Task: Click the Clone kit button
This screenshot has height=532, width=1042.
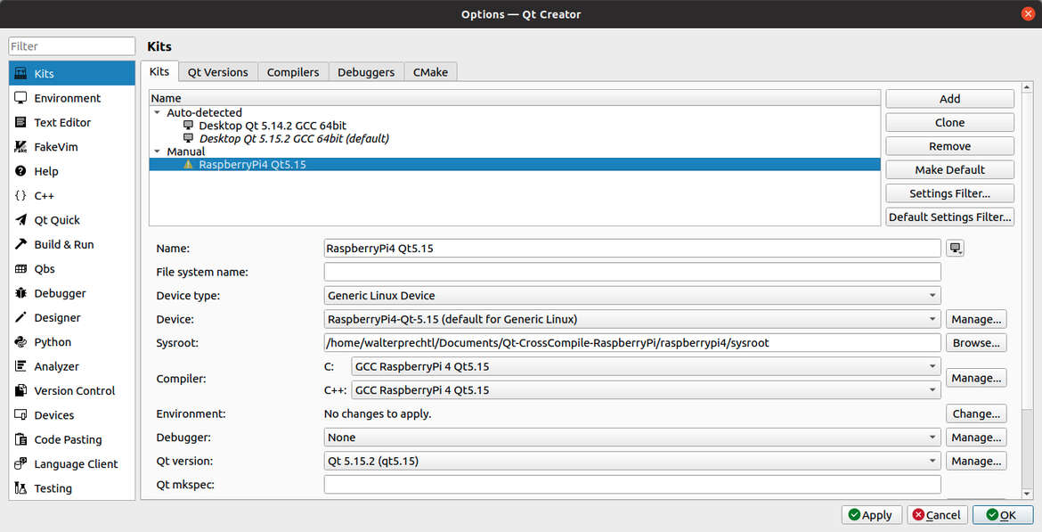Action: click(949, 122)
